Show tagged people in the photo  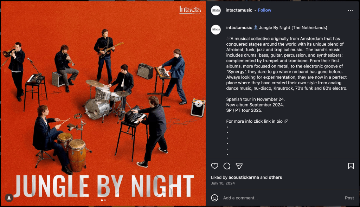(9, 198)
